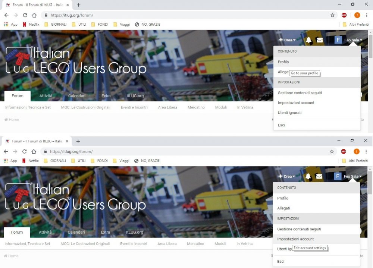Open the Viaggi bookmark folder in the lower window

121,161
